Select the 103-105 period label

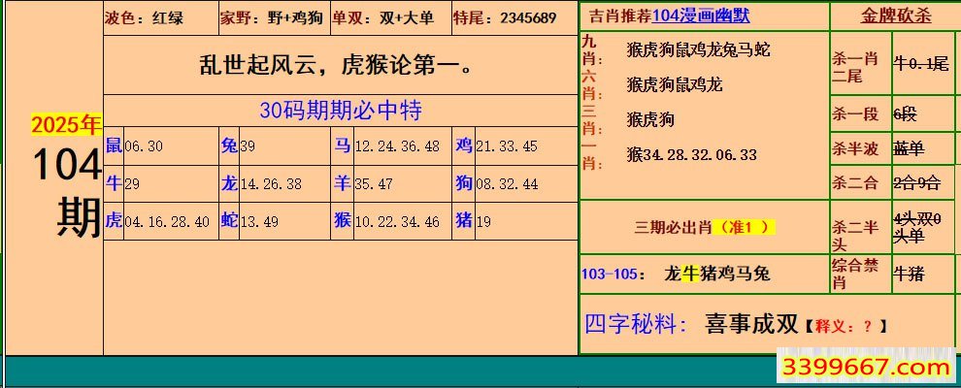[610, 274]
